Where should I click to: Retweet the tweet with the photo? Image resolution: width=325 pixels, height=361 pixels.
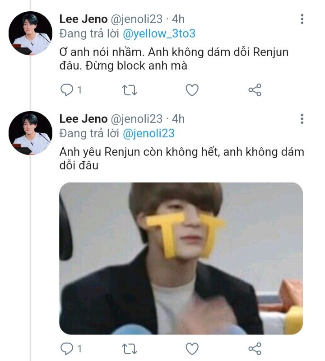129,349
